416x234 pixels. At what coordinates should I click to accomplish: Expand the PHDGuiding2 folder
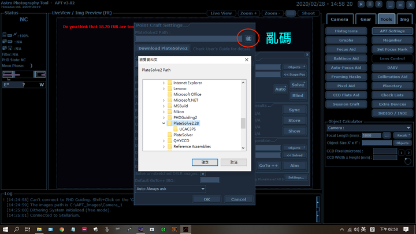tap(164, 117)
